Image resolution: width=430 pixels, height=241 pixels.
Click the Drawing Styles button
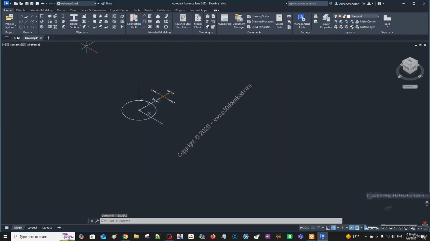(x=258, y=16)
